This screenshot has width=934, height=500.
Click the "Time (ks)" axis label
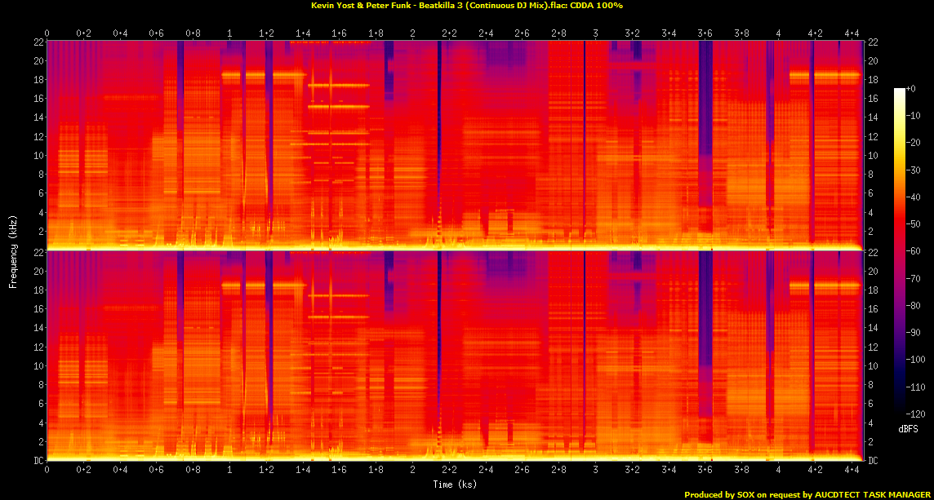point(455,485)
